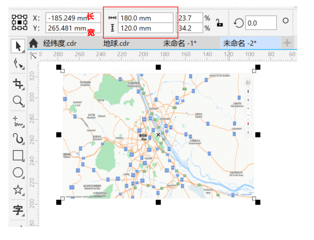Click the width icon beside 180.0 mm
314x240 pixels.
tap(112, 18)
